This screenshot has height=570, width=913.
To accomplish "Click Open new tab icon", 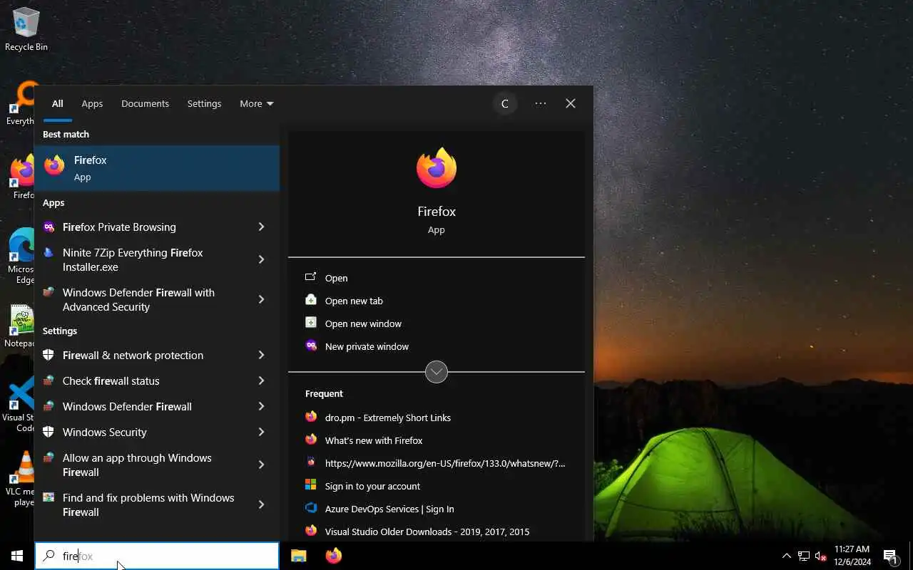I will click(311, 300).
